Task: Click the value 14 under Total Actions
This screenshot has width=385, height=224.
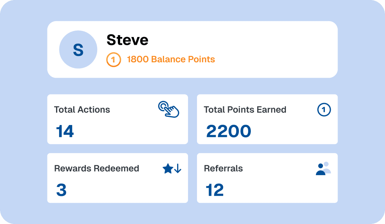Action: click(x=65, y=131)
